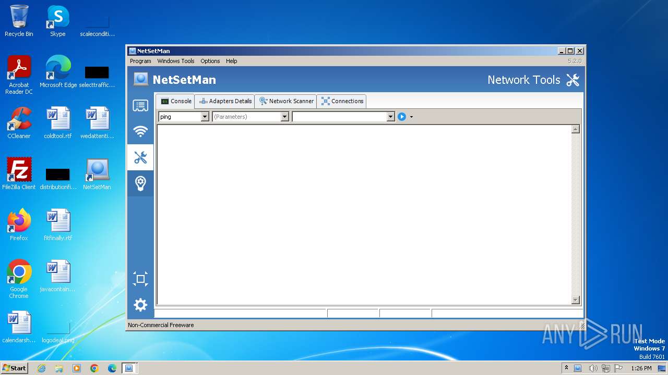Select the fitfinally.rtf desktop file
The width and height of the screenshot is (668, 375).
[58, 225]
